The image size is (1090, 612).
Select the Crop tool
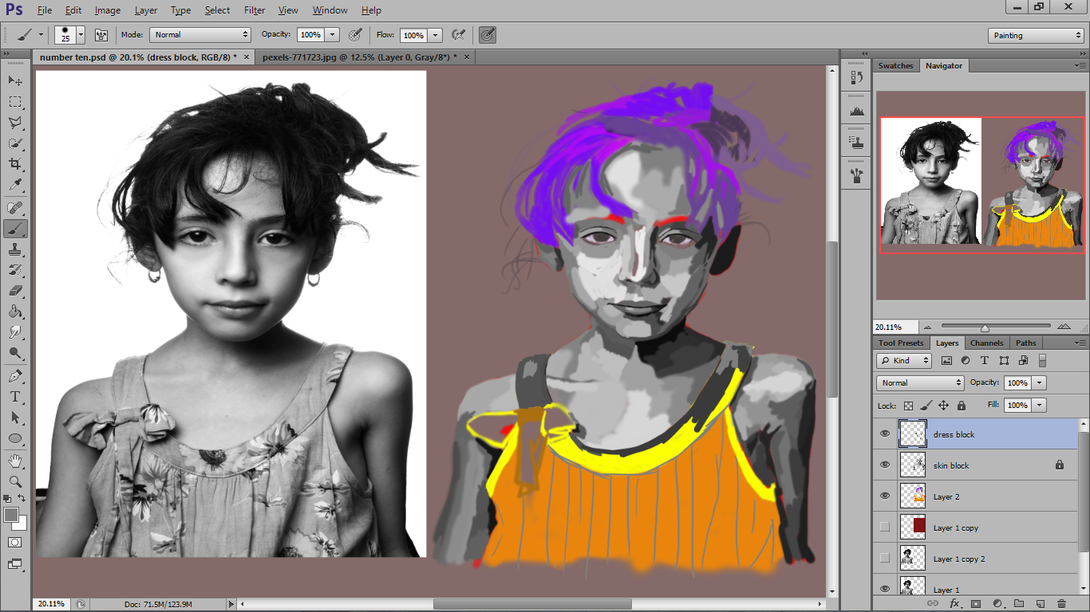pos(15,164)
